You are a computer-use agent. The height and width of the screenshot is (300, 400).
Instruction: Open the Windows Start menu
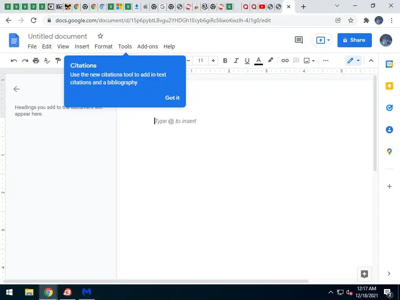pyautogui.click(x=9, y=292)
